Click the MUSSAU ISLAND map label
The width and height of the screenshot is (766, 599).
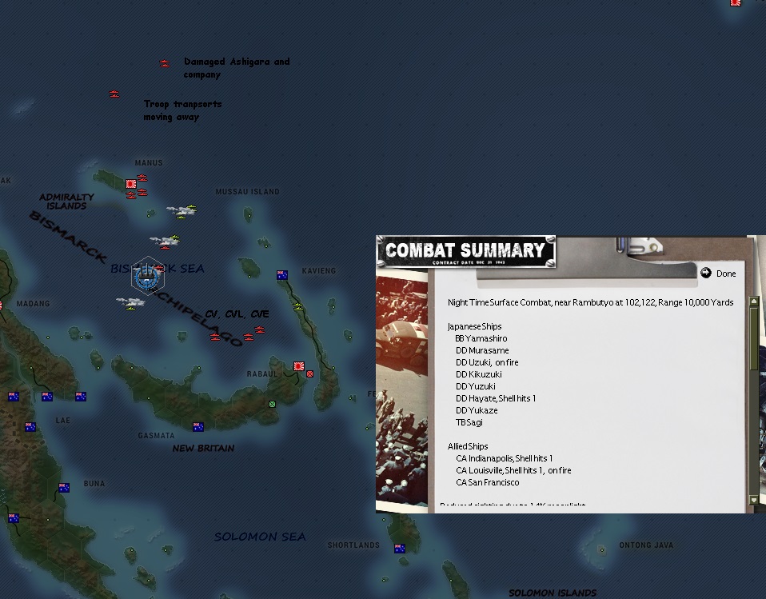pyautogui.click(x=248, y=191)
